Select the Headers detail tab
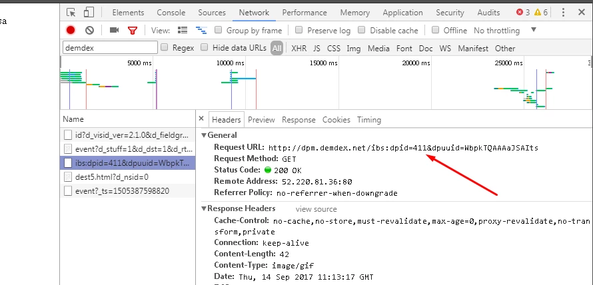This screenshot has width=593, height=285. 226,120
